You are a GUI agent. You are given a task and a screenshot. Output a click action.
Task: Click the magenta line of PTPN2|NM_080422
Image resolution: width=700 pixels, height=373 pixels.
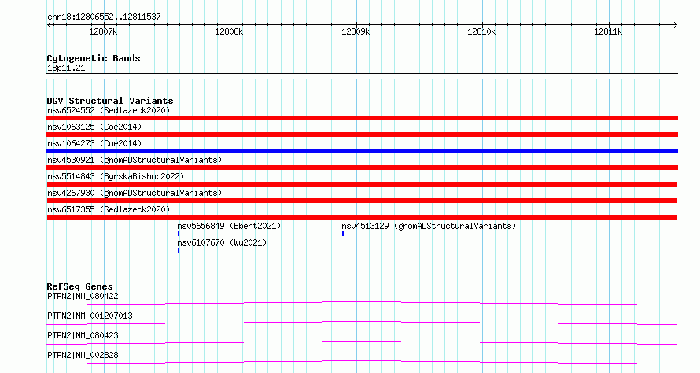pyautogui.click(x=362, y=303)
